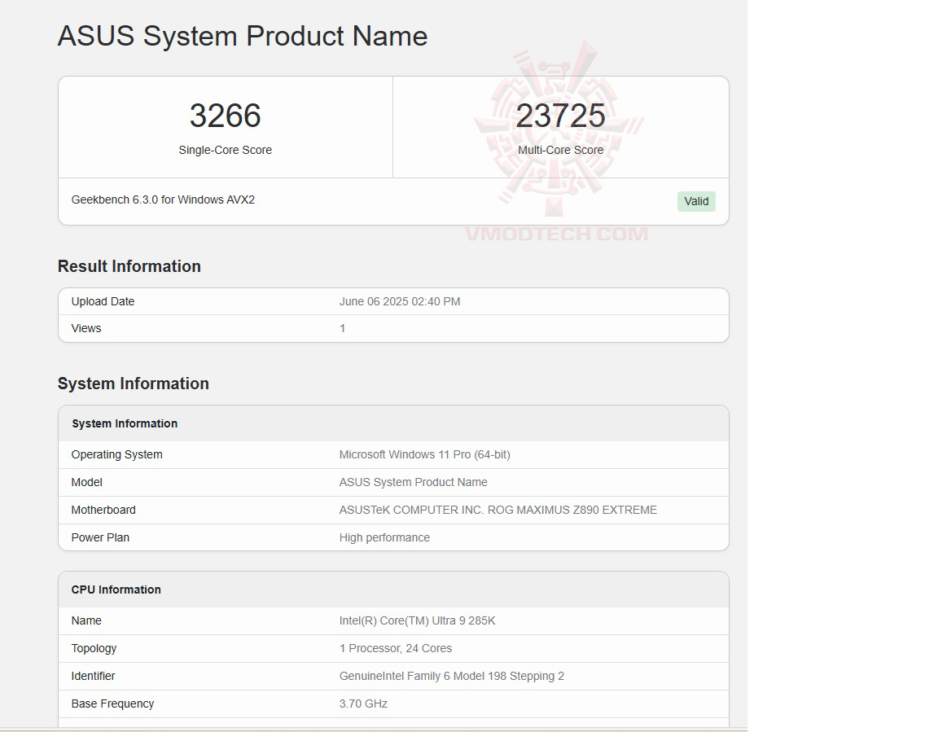Select the ASUS System Product Name model value
The image size is (938, 732).
tap(414, 482)
